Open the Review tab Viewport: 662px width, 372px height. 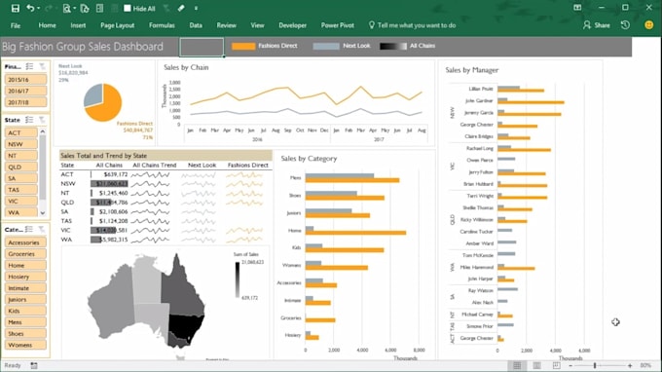click(226, 25)
